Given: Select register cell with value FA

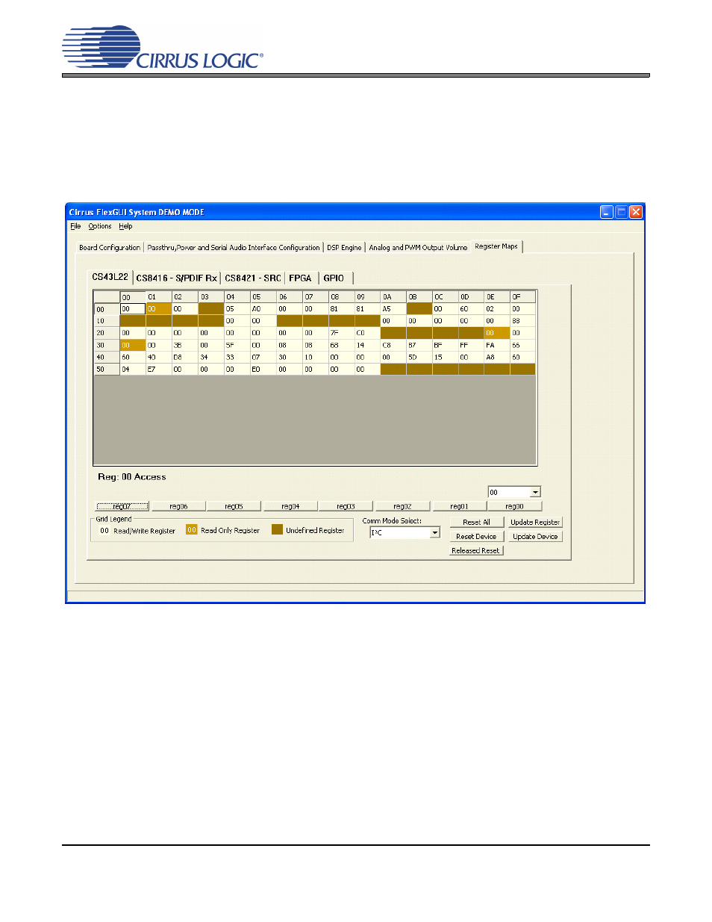Looking at the screenshot, I should click(x=497, y=345).
